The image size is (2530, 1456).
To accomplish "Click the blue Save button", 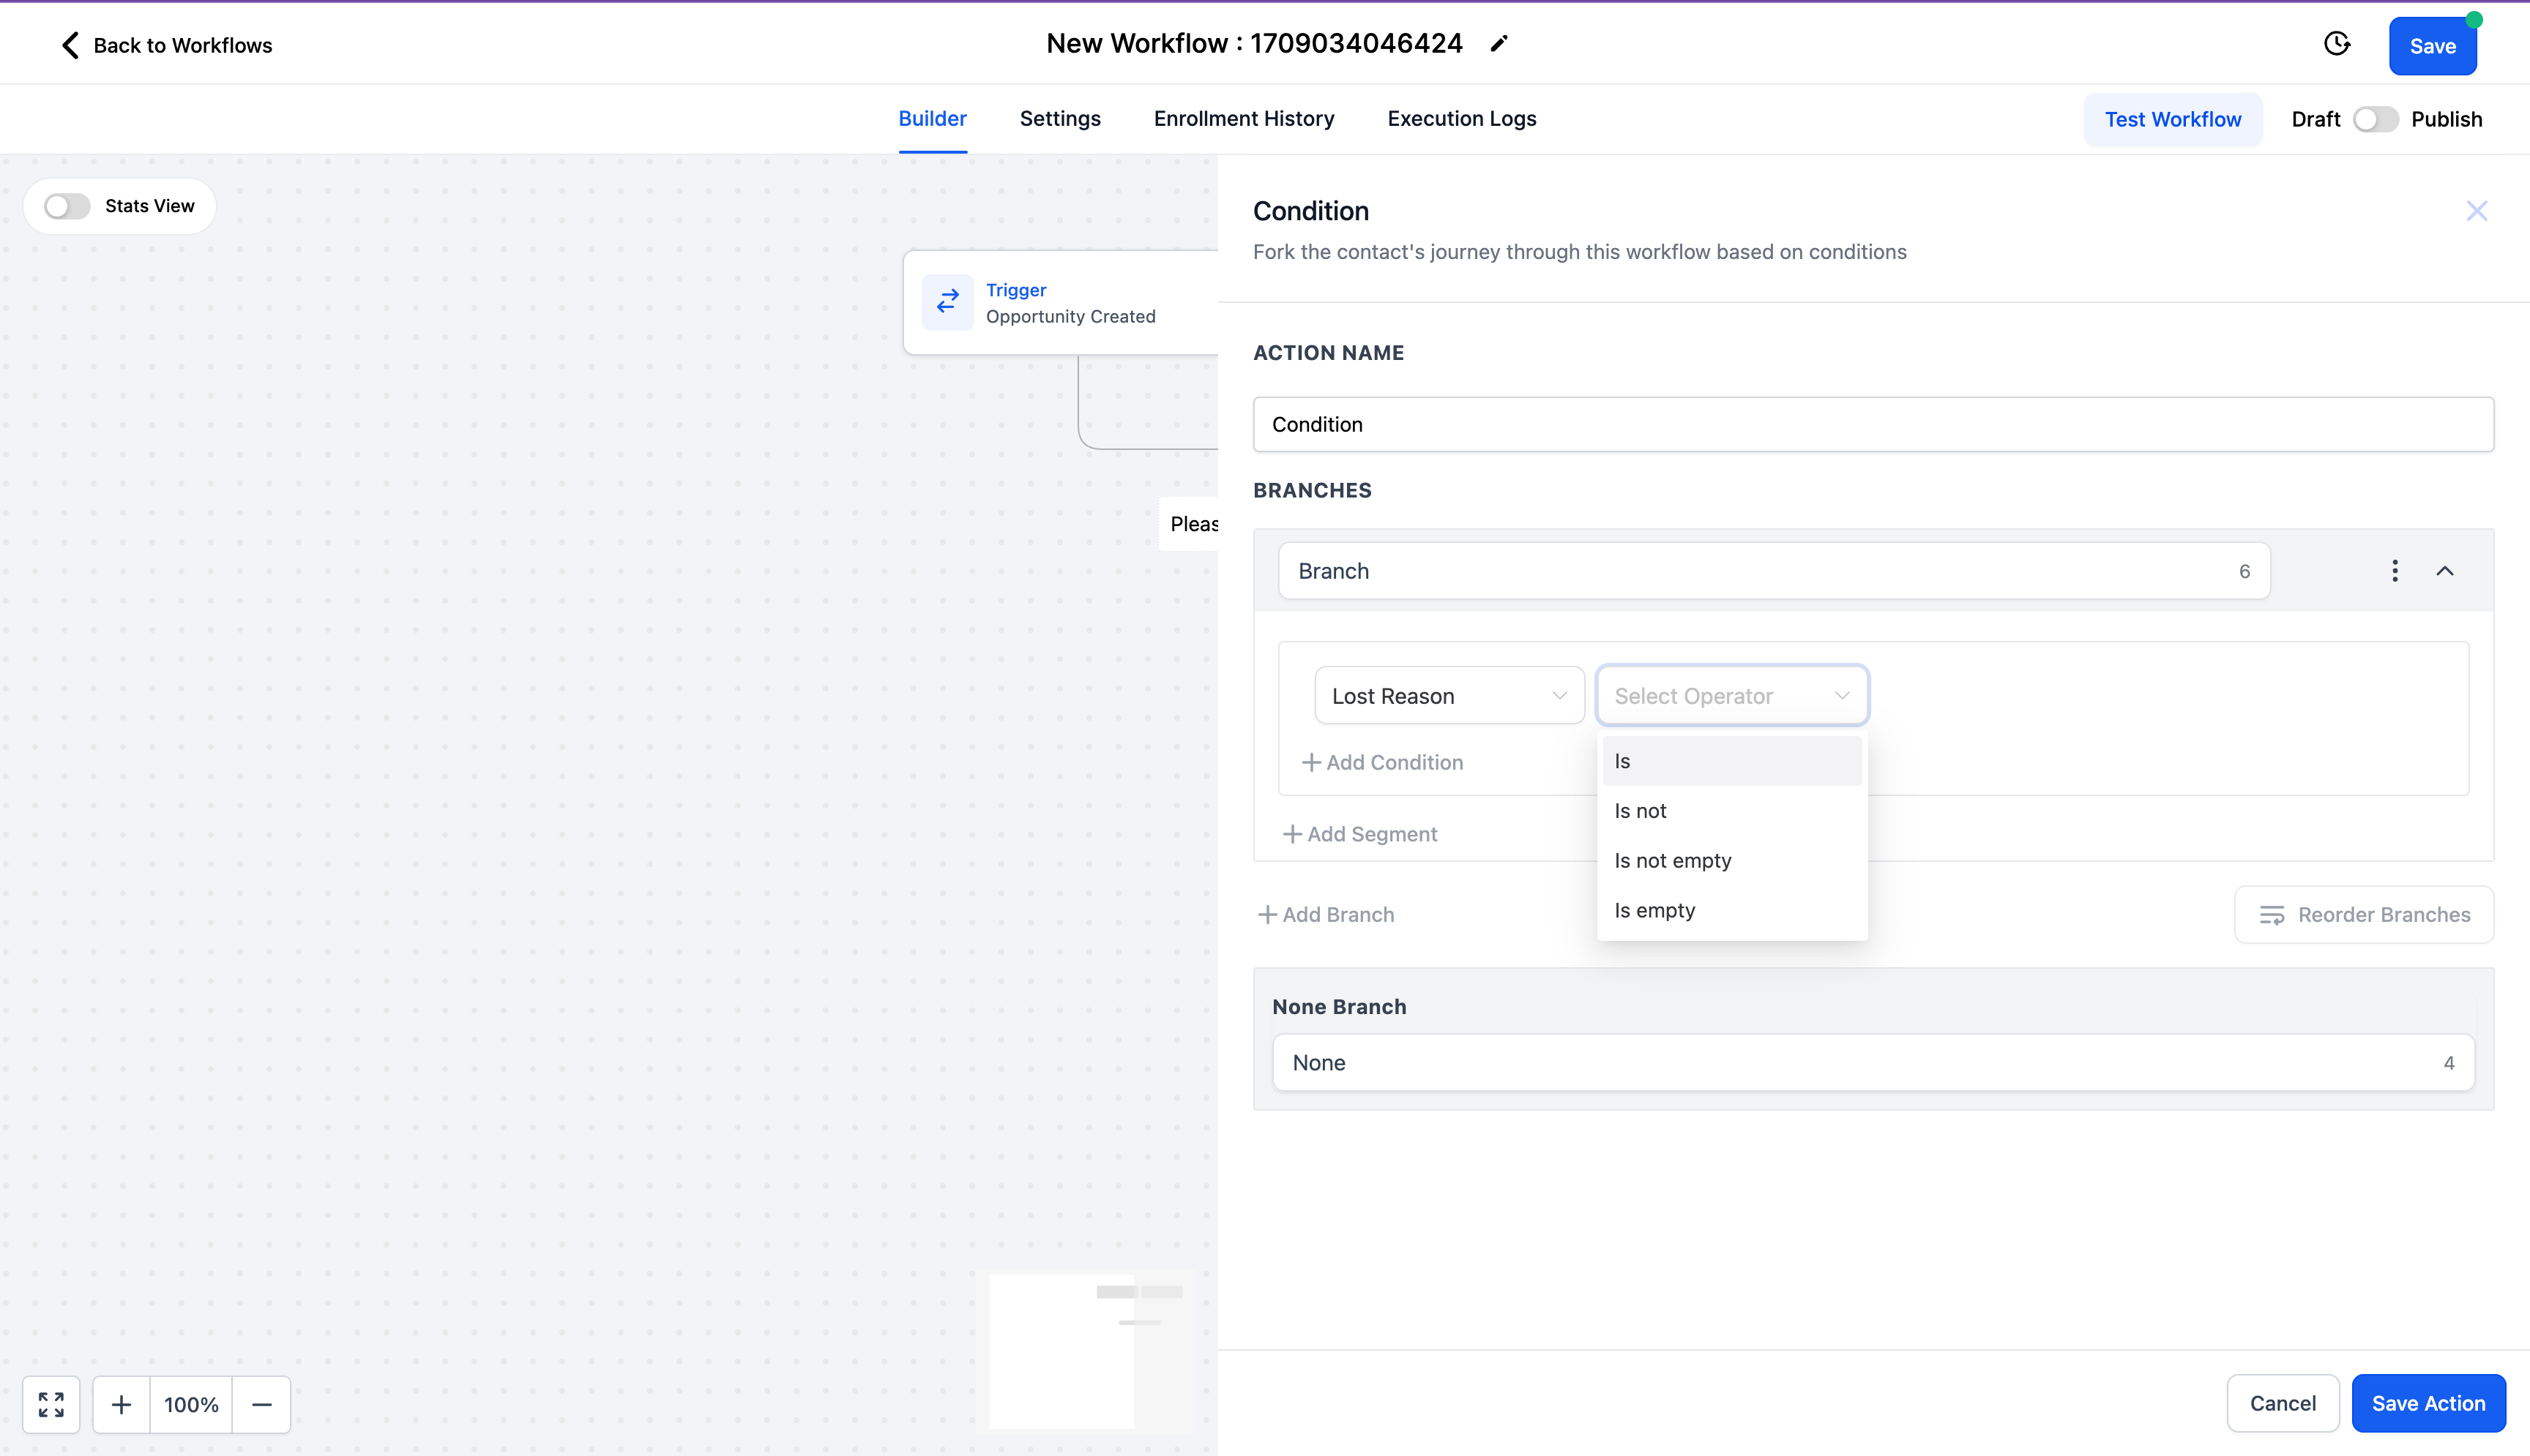I will tap(2432, 46).
